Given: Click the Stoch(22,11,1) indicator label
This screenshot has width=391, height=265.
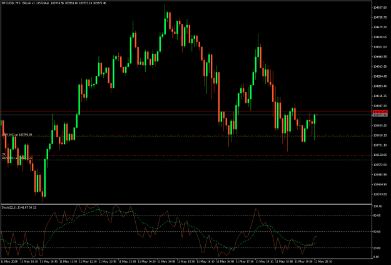Looking at the screenshot, I should pos(19,207).
